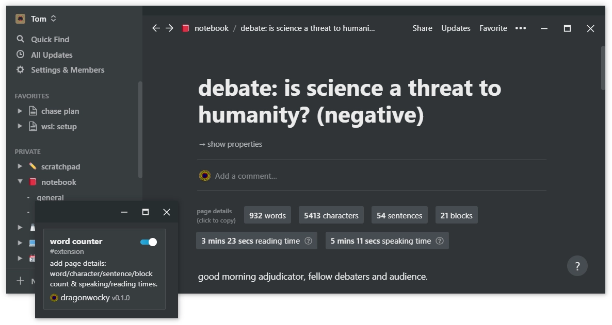Screen dimensions: 612x325
Task: Open help question mark button
Action: coord(577,266)
